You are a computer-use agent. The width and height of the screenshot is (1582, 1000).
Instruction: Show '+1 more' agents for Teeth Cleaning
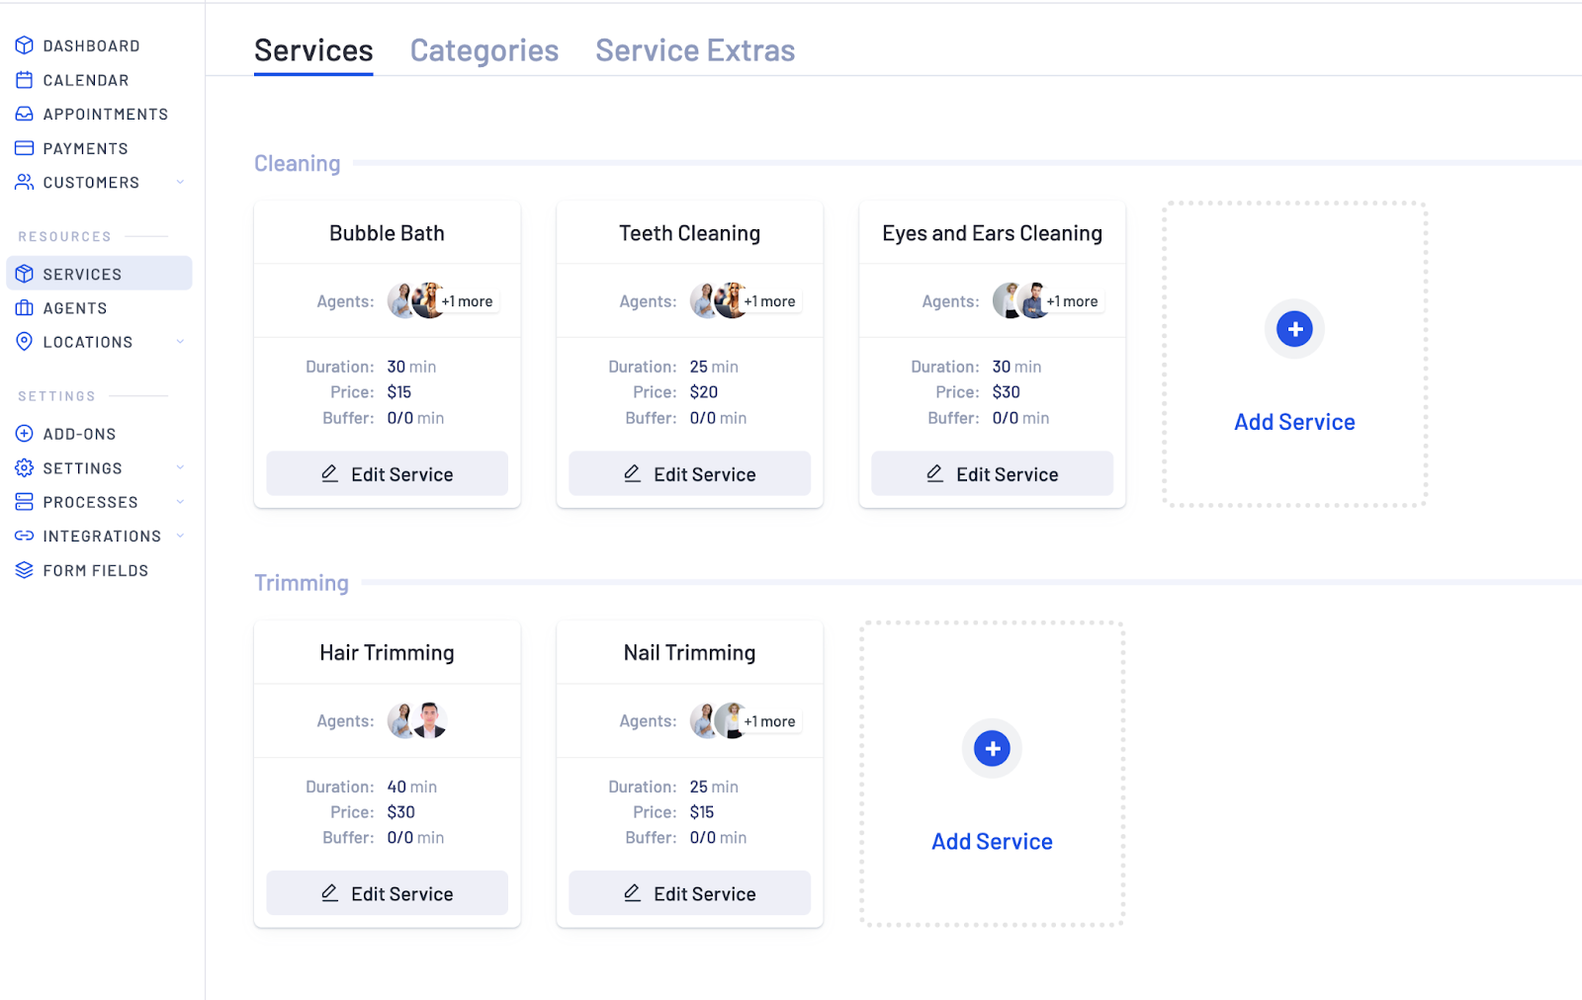(770, 301)
